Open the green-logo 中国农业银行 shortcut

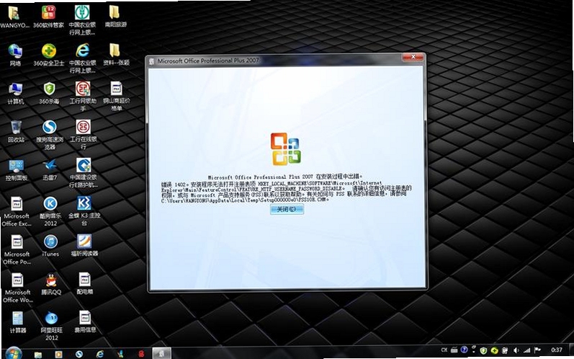pyautogui.click(x=82, y=20)
